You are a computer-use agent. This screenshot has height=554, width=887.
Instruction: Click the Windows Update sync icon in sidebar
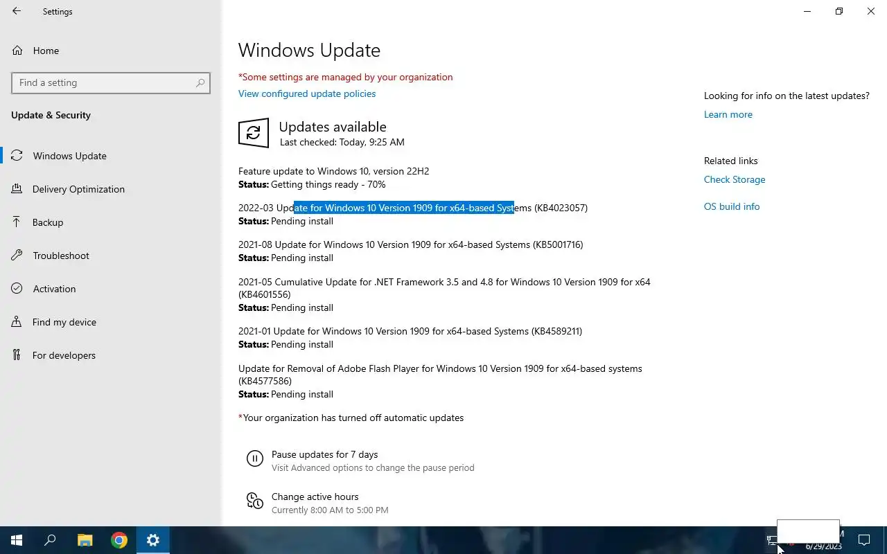point(17,156)
